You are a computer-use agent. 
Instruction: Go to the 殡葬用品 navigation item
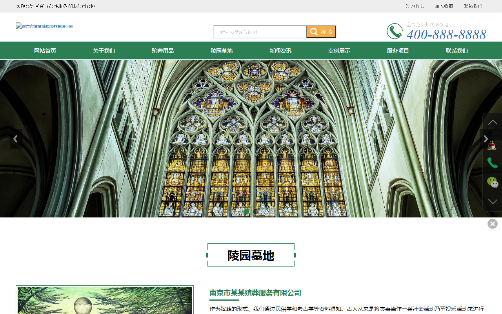click(x=163, y=51)
